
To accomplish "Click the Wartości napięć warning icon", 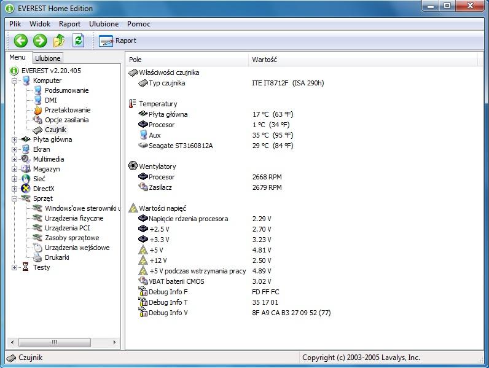I will click(133, 208).
